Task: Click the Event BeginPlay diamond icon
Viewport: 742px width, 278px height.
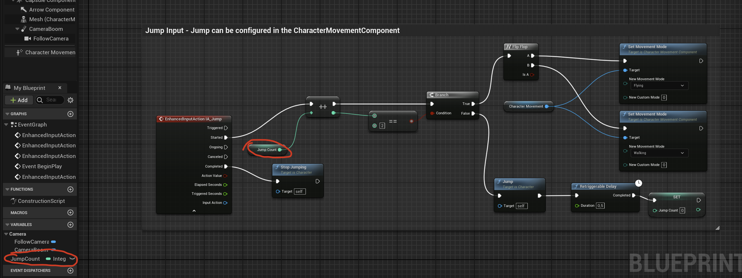Action: [18, 166]
